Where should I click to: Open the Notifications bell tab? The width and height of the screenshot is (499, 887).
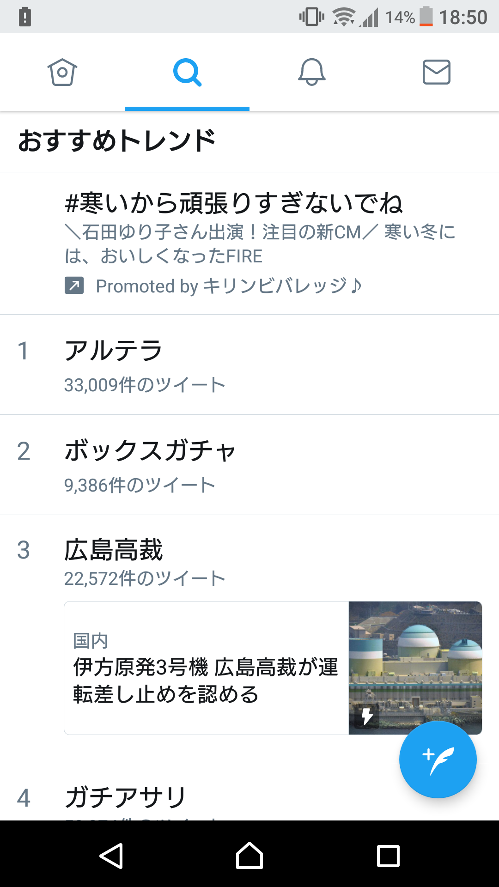click(312, 72)
